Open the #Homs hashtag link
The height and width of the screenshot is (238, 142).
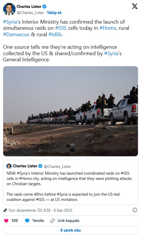pos(108,28)
